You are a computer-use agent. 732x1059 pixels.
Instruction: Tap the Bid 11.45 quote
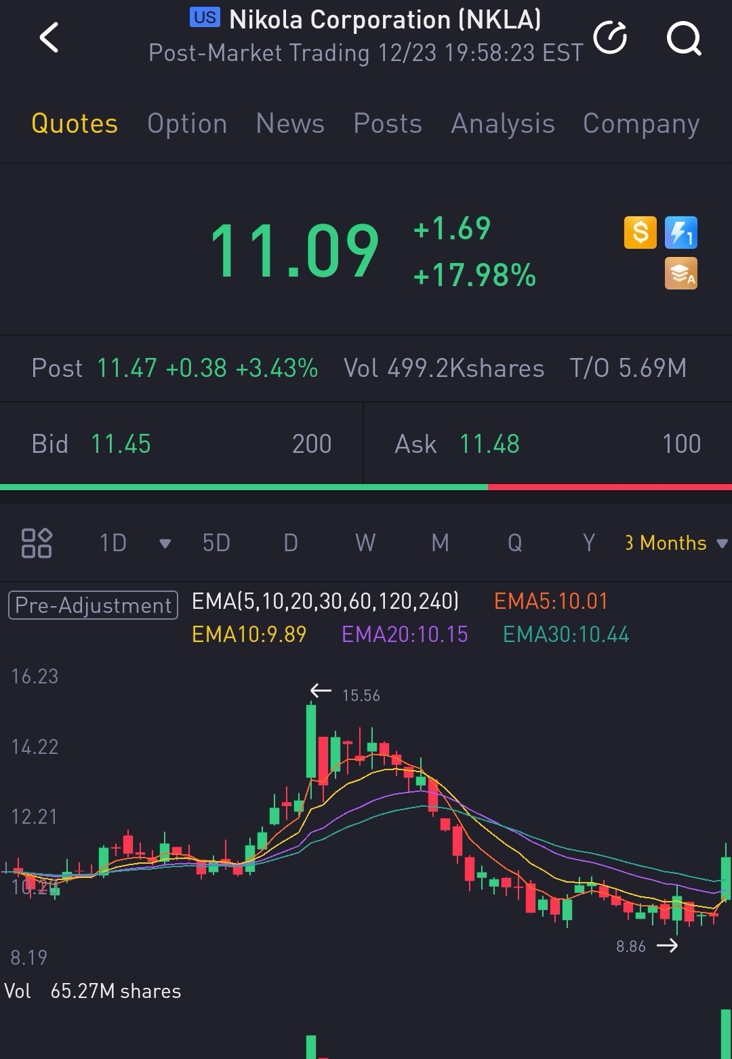[x=91, y=444]
